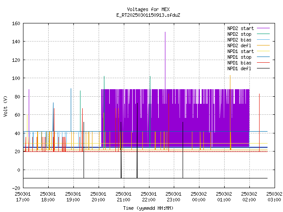This screenshot has width=283, height=212.
Task: Click the y-axis tick label -20
Action: pyautogui.click(x=16, y=188)
